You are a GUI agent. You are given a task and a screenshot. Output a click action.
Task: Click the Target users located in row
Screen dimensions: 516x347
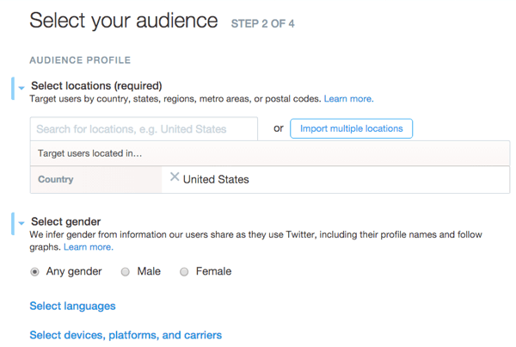coord(89,153)
